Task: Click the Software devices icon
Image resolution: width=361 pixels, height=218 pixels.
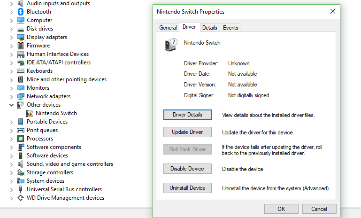Action: click(x=21, y=156)
